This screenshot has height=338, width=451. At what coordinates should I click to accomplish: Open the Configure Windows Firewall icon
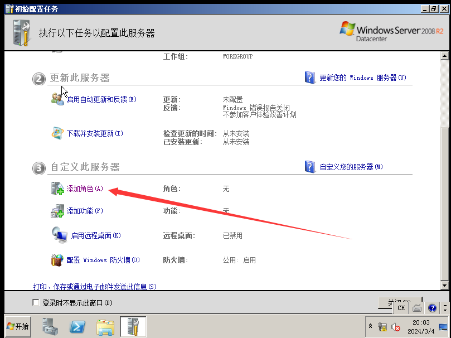click(57, 260)
